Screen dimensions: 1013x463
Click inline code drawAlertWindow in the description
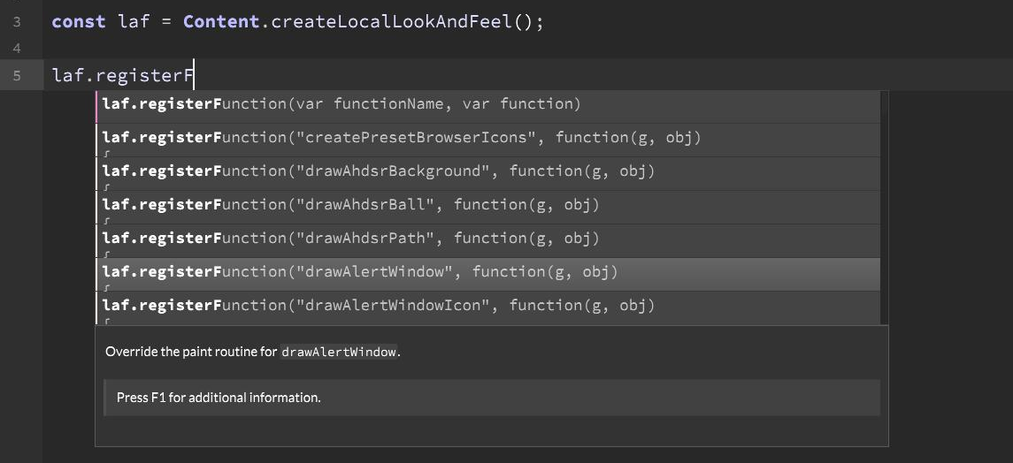[x=339, y=352]
